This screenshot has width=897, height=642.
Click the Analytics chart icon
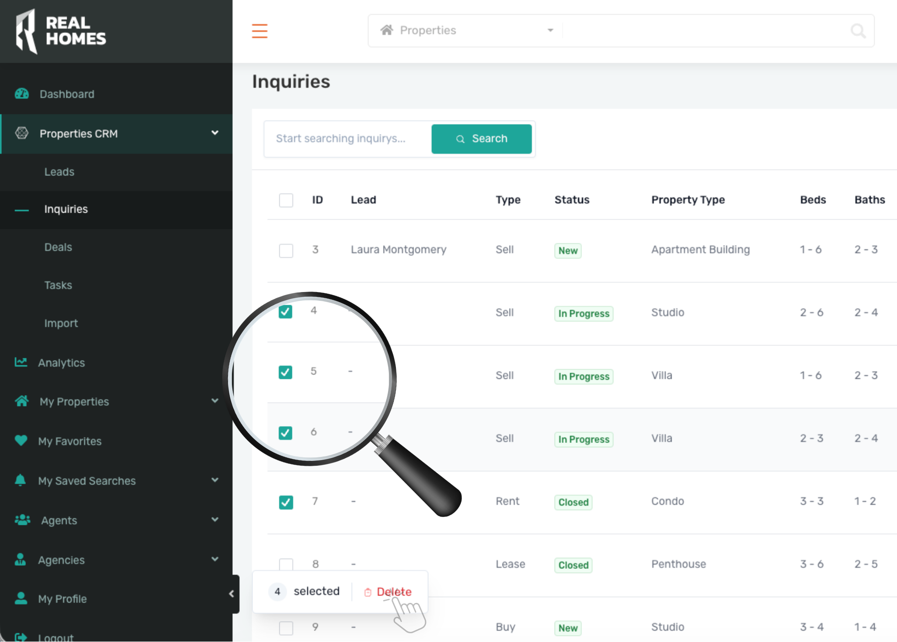21,362
